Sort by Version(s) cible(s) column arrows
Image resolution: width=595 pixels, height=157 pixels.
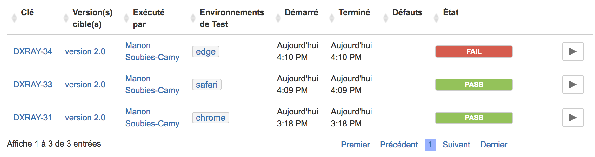click(x=66, y=18)
